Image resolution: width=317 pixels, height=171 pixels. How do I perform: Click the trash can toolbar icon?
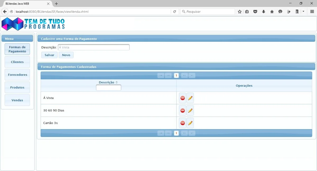297,12
